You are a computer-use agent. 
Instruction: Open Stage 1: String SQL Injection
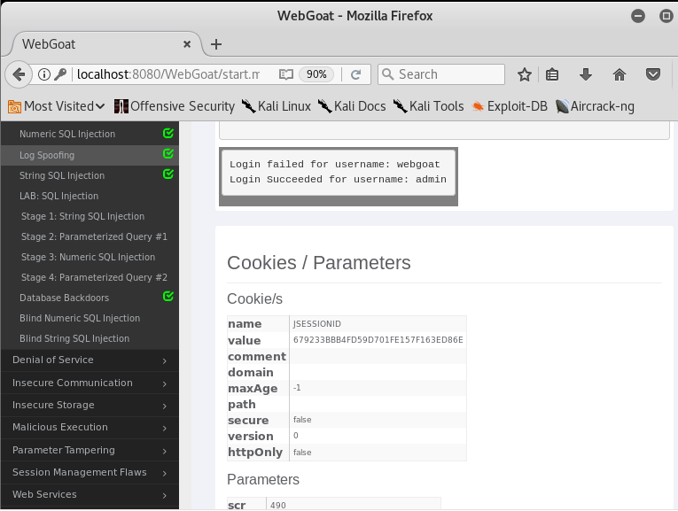pyautogui.click(x=82, y=216)
